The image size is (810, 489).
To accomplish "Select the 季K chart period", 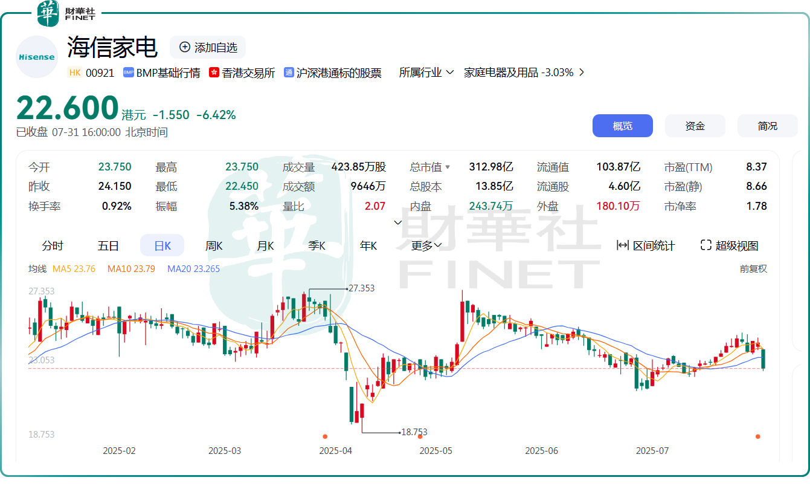I will (x=317, y=246).
